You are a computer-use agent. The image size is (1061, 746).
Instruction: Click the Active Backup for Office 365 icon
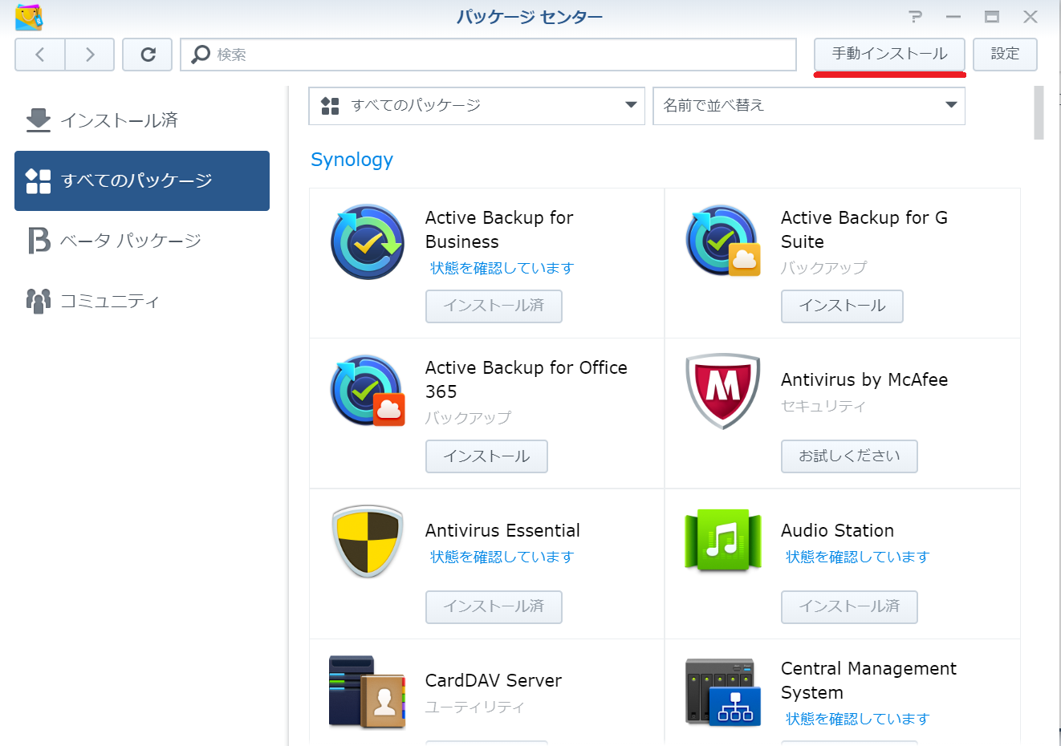coord(368,391)
